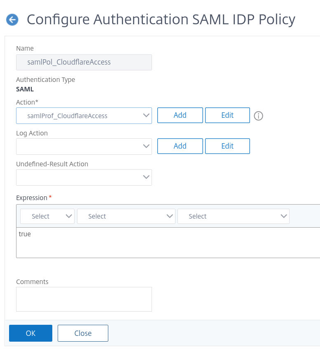Open the info tooltip next to Edit
320x361 pixels.
click(258, 116)
